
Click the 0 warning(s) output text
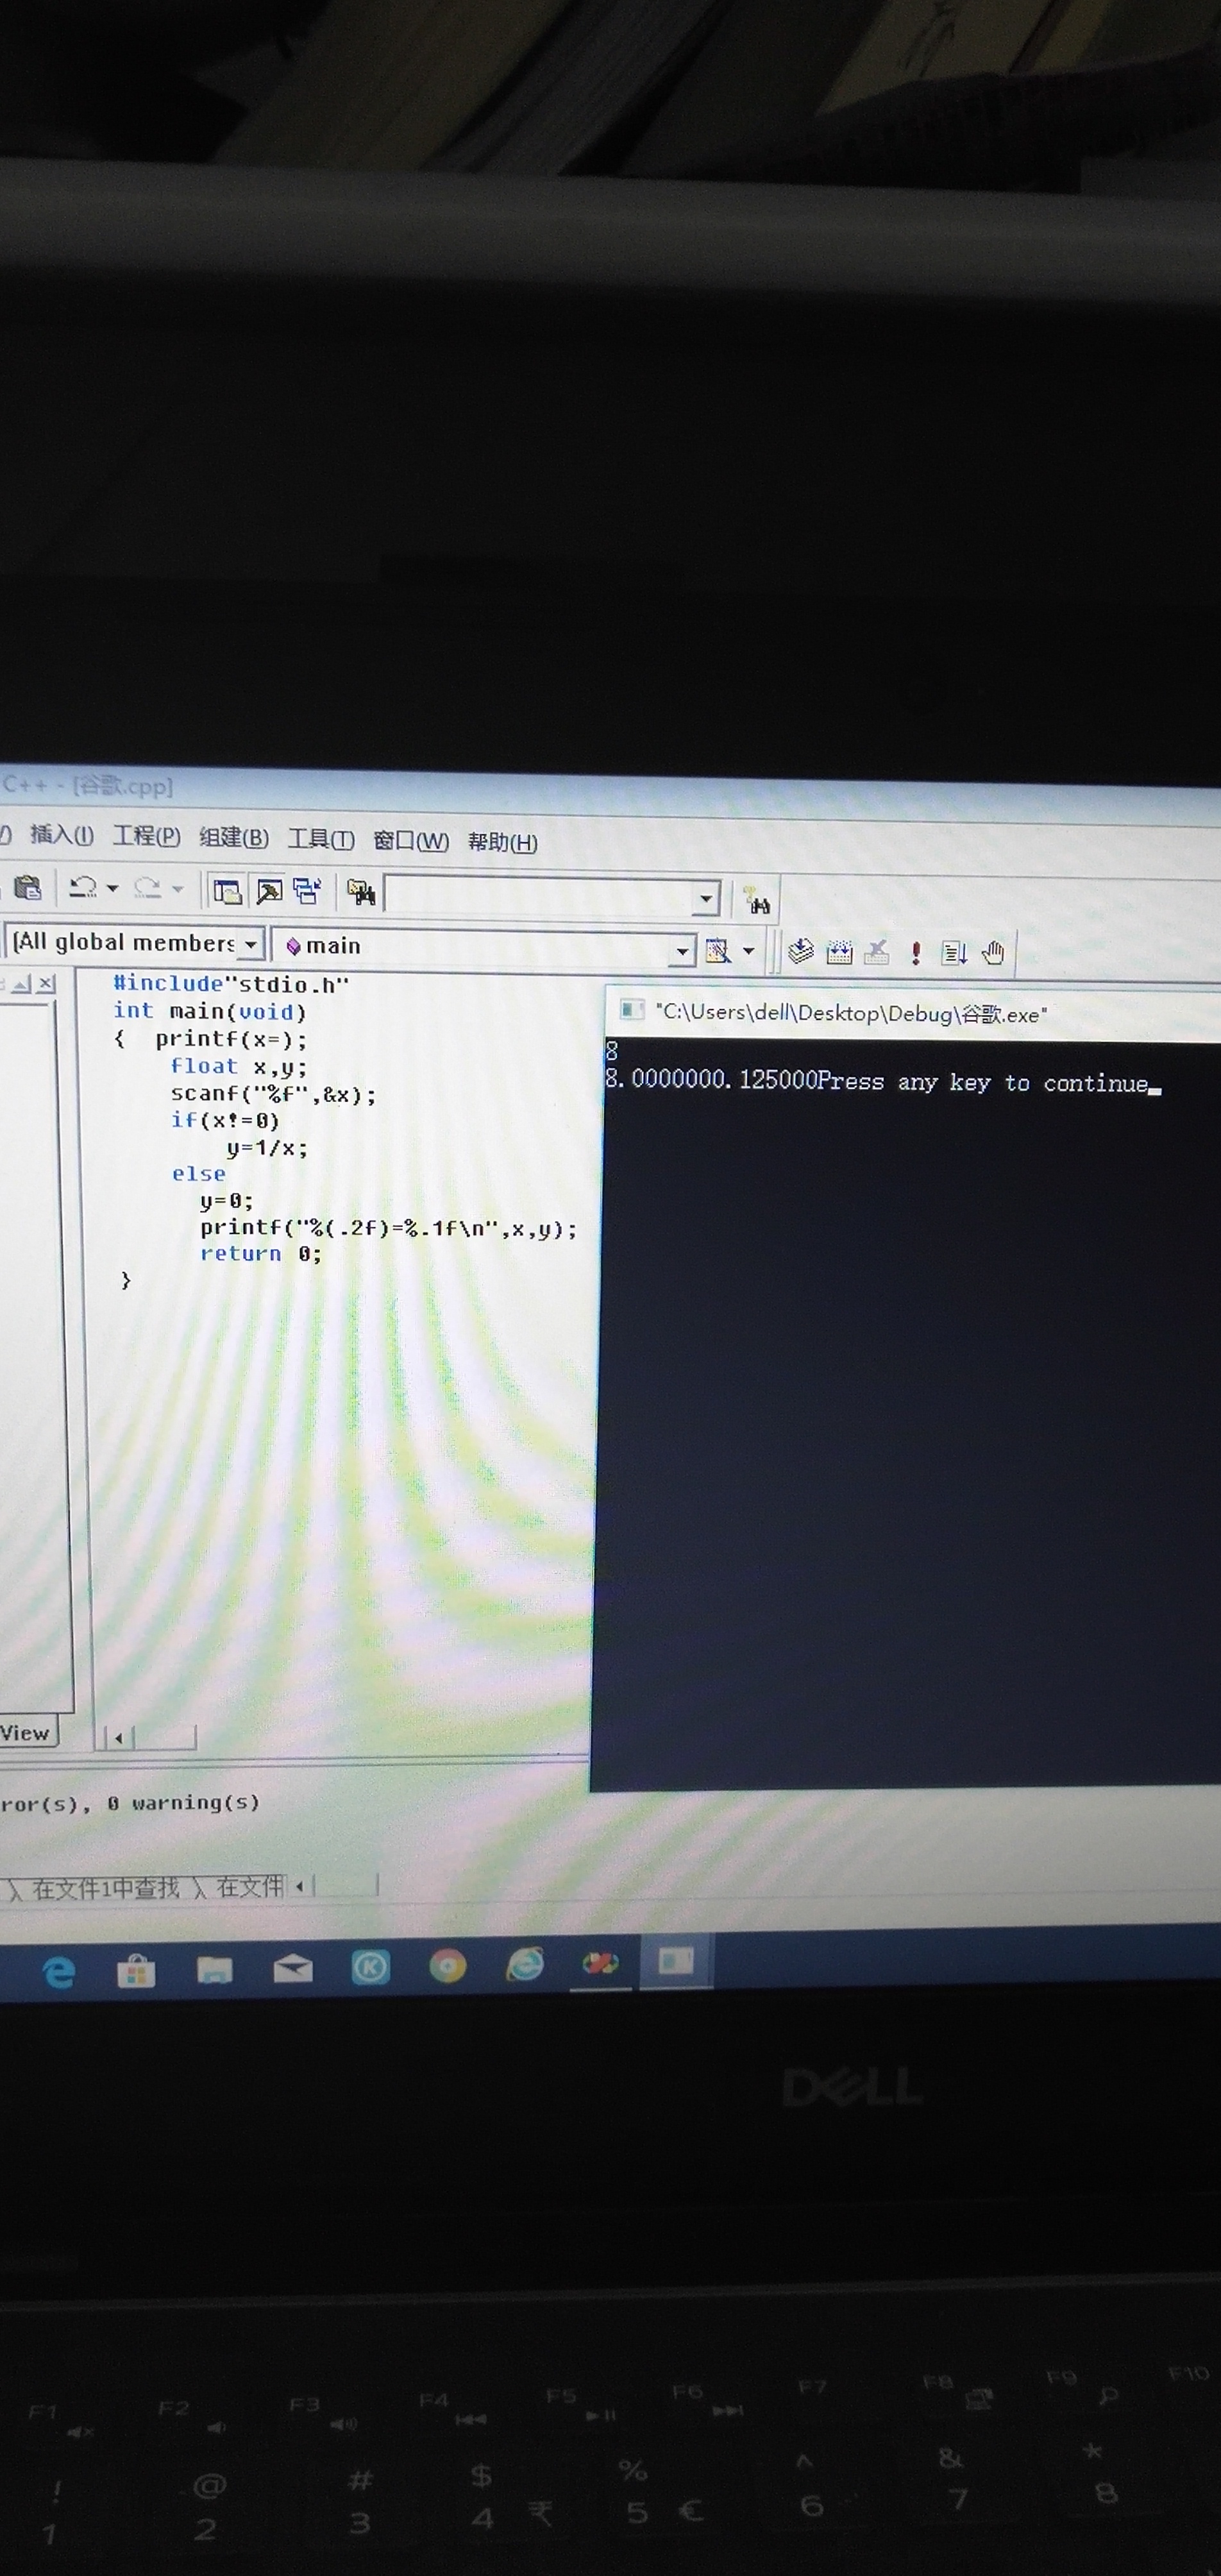click(184, 1803)
